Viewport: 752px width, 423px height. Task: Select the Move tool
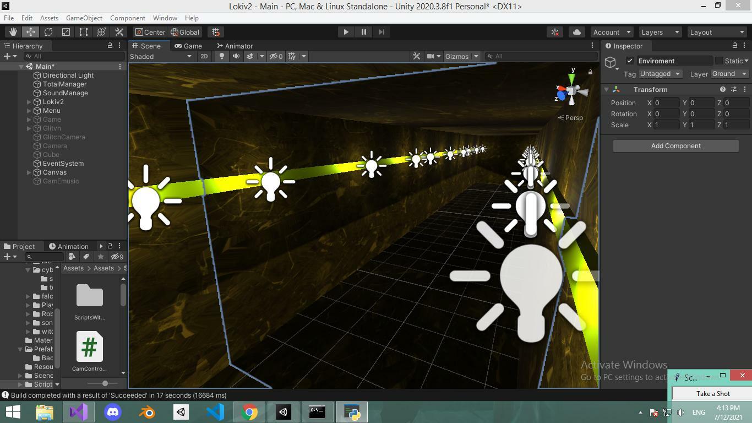[30, 32]
